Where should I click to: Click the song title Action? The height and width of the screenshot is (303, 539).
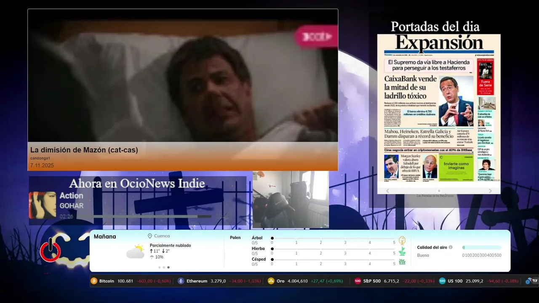[71, 196]
